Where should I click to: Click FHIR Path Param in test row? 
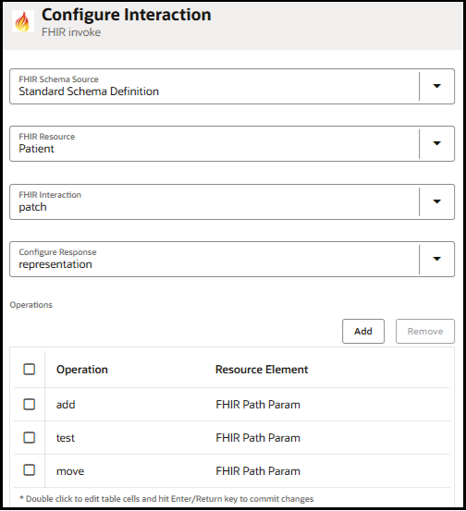[x=258, y=438]
